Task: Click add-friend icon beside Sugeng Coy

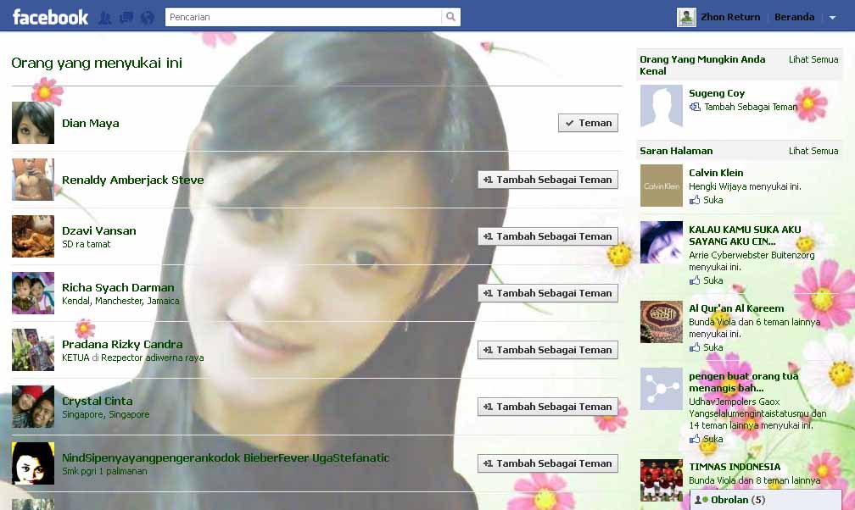Action: pos(695,107)
